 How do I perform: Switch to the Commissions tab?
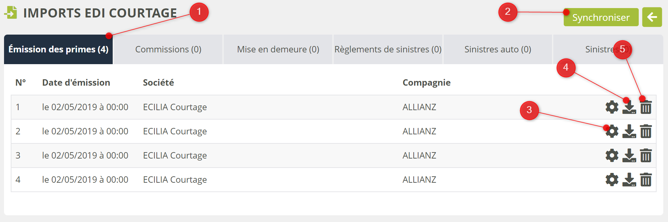pyautogui.click(x=168, y=49)
